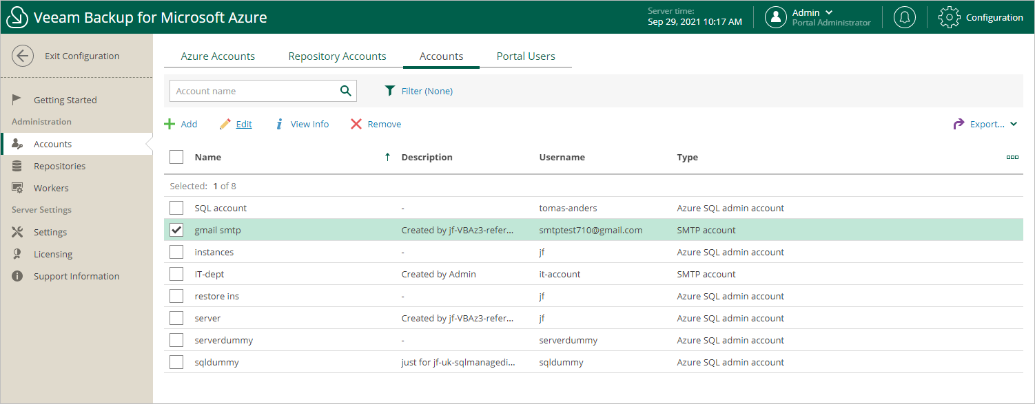
Task: Click the 'restore ins' account name
Action: tap(216, 297)
